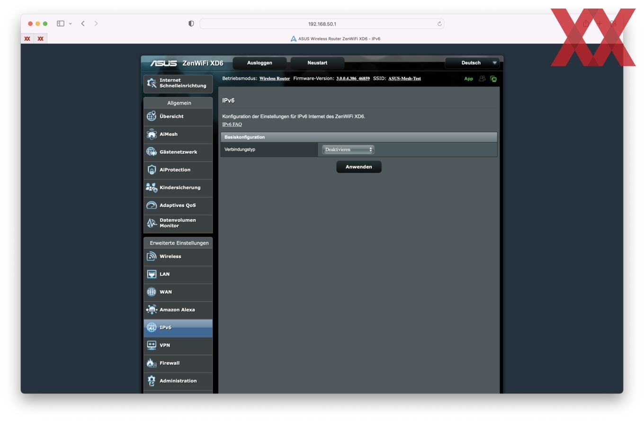Click the Kindersicherung family icon
Screen dimensions: 644x421
[152, 188]
